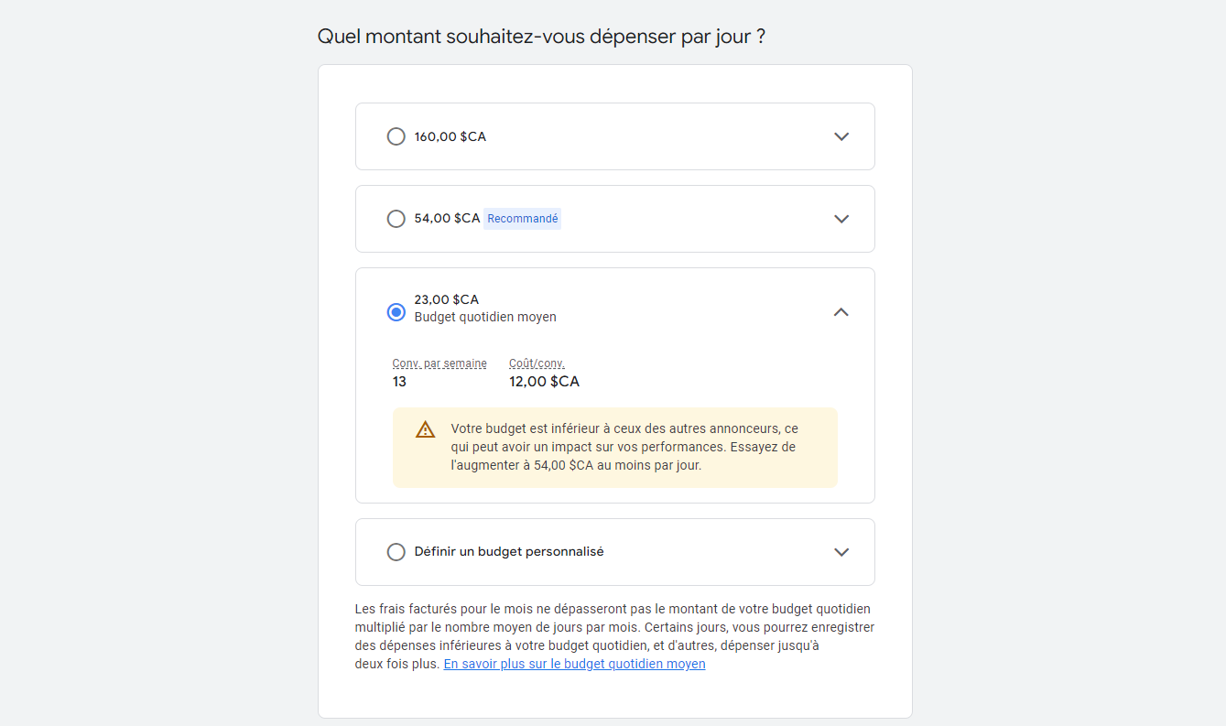1226x726 pixels.
Task: Click the 12,00 $CA cost value
Action: [544, 382]
